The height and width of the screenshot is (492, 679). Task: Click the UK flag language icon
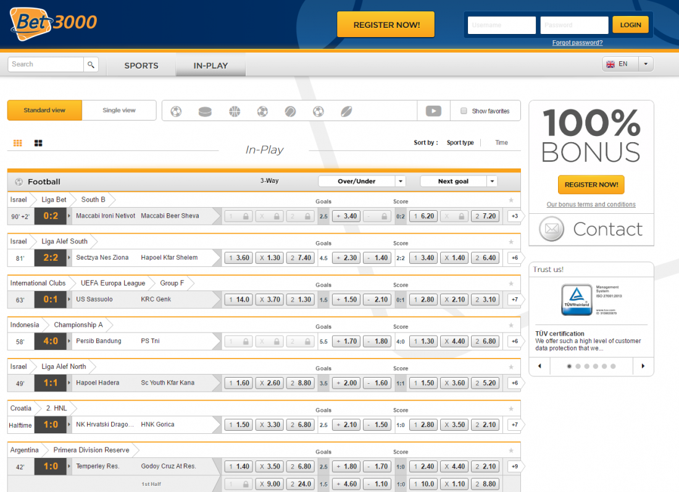pos(610,64)
